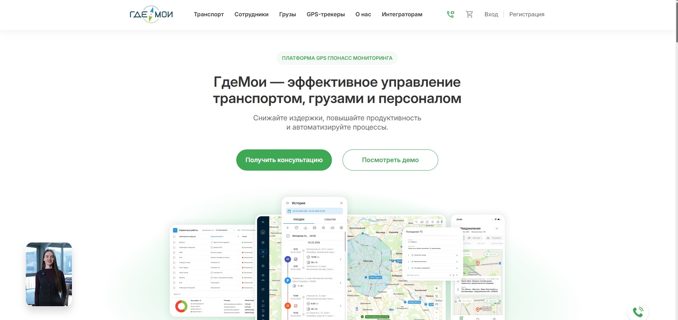Open settings gear in История toolbar
Image resolution: width=678 pixels, height=320 pixels.
click(x=341, y=228)
